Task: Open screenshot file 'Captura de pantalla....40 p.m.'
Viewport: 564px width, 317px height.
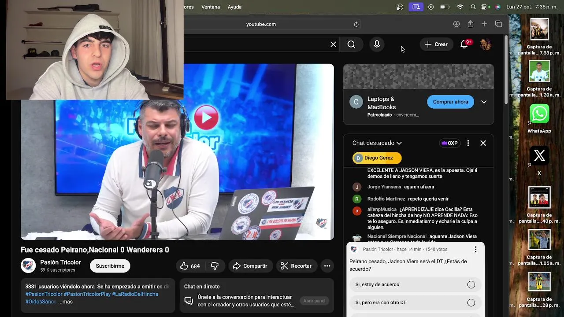Action: tap(539, 205)
